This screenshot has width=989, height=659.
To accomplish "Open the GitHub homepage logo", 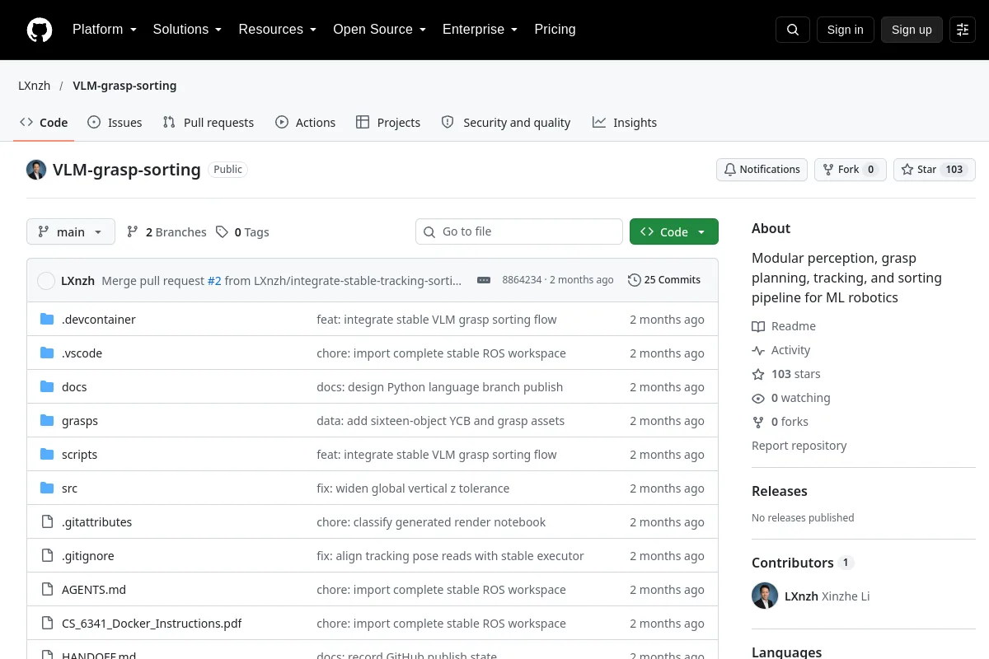I will [x=40, y=30].
